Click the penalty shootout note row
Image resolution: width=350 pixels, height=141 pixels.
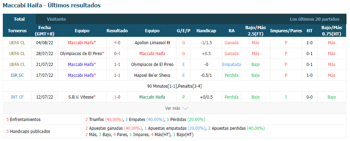click(x=175, y=86)
